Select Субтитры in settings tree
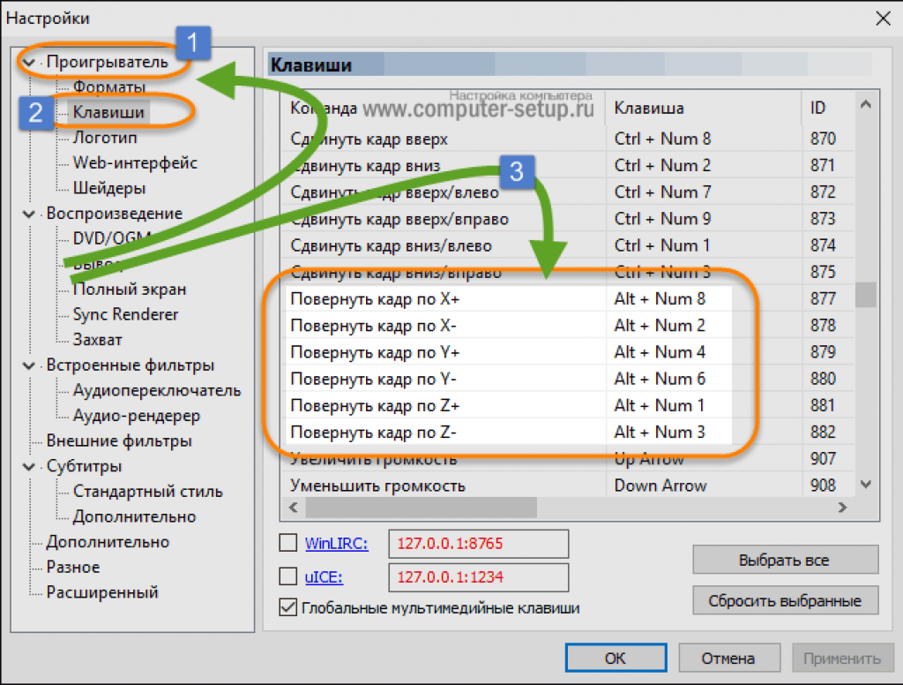 tap(84, 466)
